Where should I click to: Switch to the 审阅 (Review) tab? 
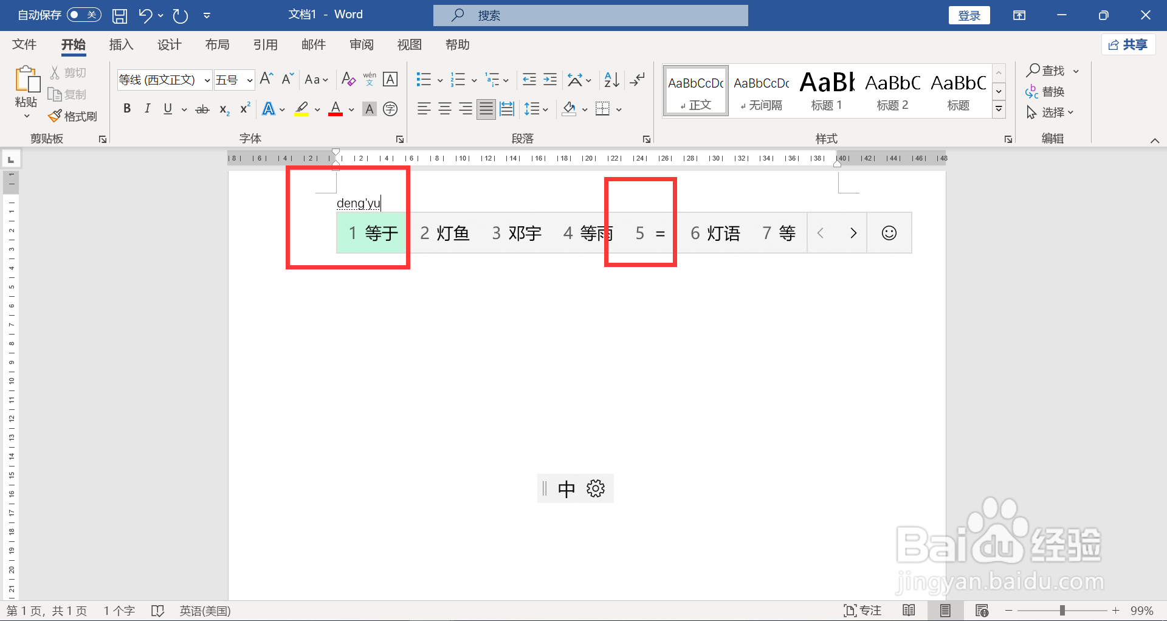click(x=361, y=44)
